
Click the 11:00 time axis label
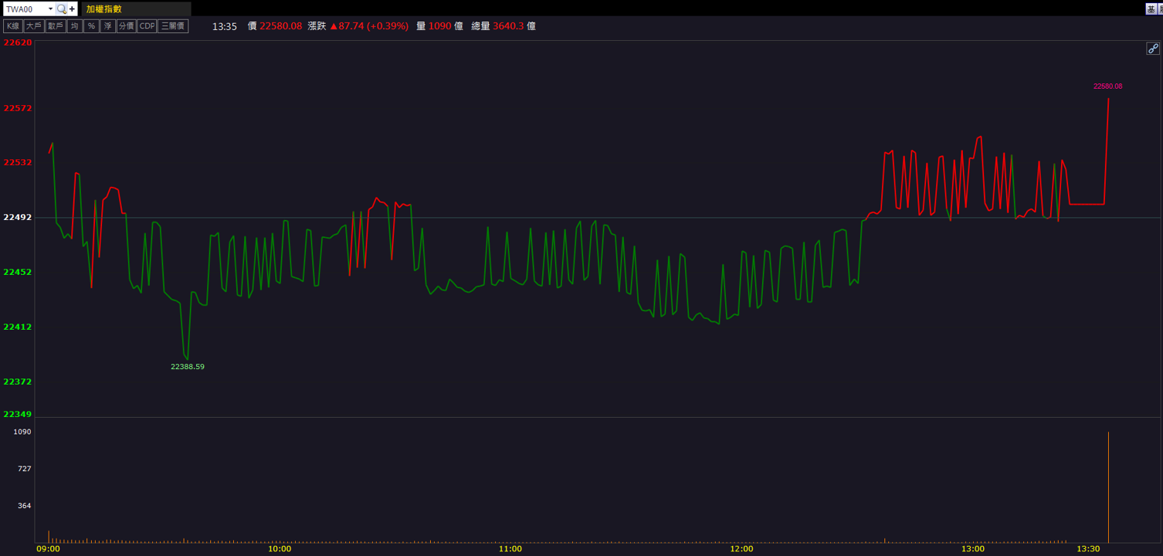pyautogui.click(x=510, y=549)
